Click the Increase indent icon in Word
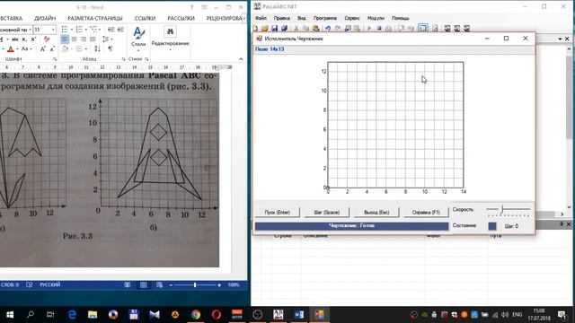This screenshot has height=323, width=575. tap(120, 30)
